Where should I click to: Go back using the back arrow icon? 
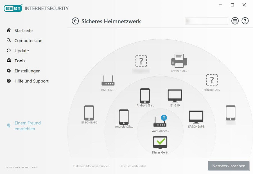coord(75,21)
